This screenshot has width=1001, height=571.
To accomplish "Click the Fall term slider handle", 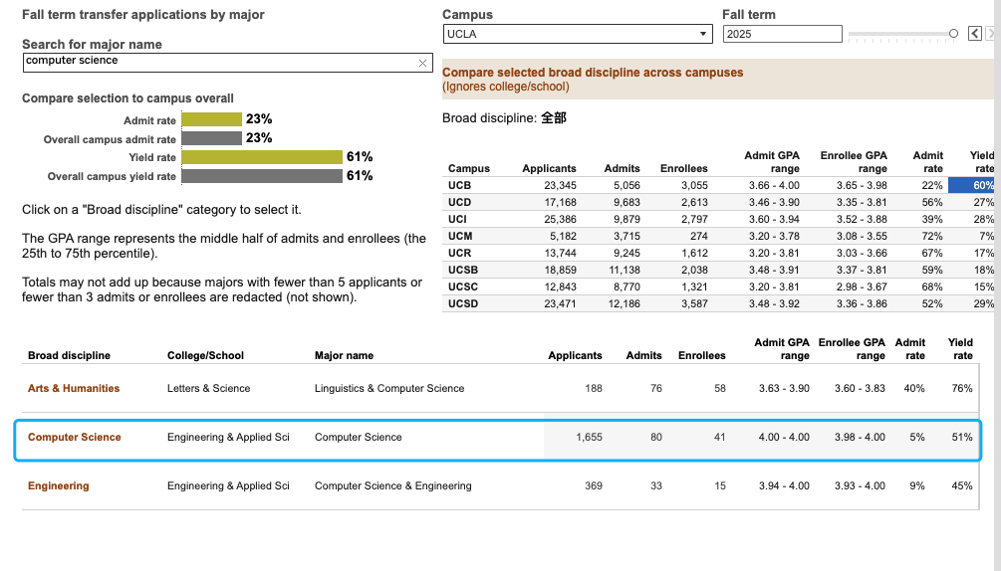I will pyautogui.click(x=953, y=33).
